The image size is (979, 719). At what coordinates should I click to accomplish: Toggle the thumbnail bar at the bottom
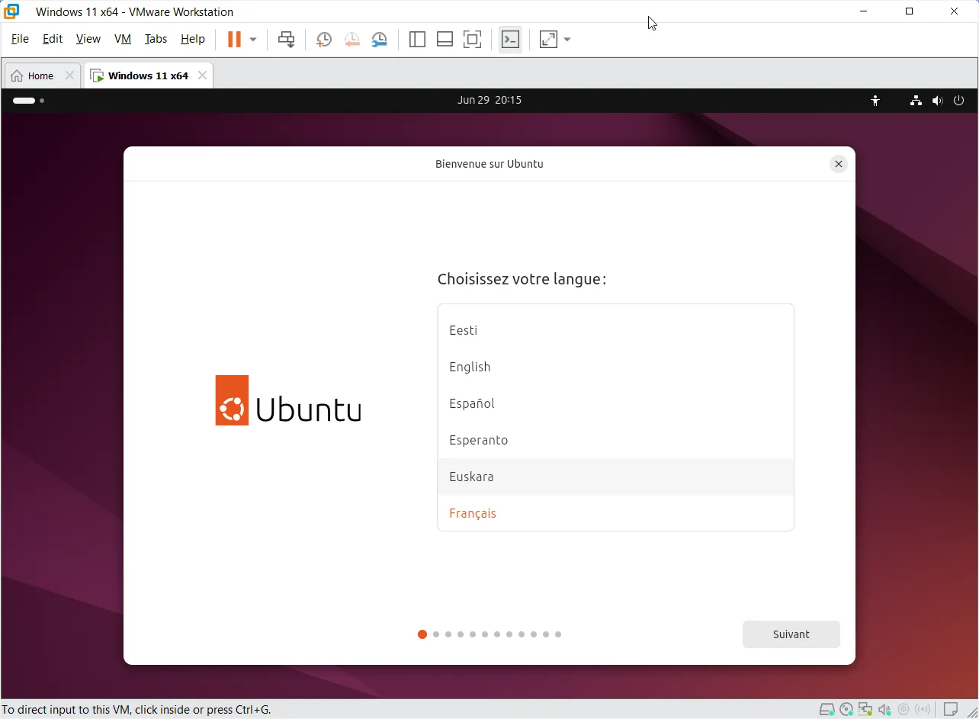click(445, 40)
